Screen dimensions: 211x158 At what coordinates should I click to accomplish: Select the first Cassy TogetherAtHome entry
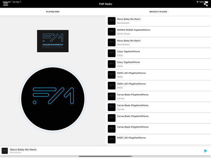[x=158, y=53]
